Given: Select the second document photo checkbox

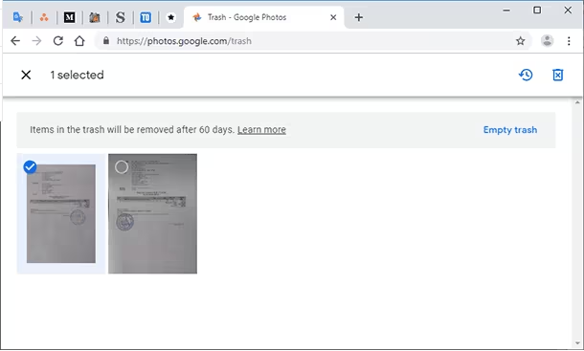Looking at the screenshot, I should tap(122, 167).
